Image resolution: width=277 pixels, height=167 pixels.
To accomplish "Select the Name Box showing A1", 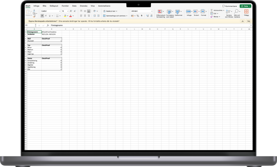I will (x=30, y=25).
